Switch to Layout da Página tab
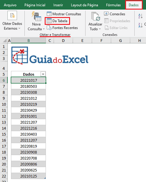146x182 pixels. (84, 5)
